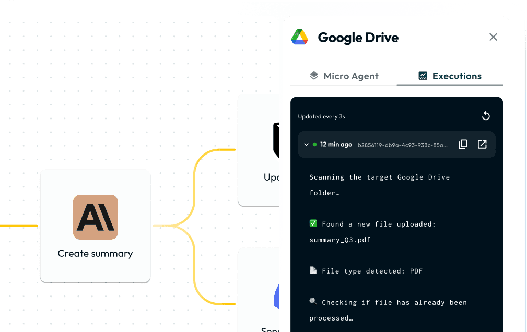Copy the execution ID b2856119
The width and height of the screenshot is (527, 332).
[463, 145]
